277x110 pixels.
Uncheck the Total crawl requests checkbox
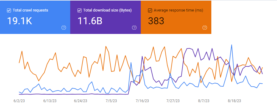[x=9, y=11]
